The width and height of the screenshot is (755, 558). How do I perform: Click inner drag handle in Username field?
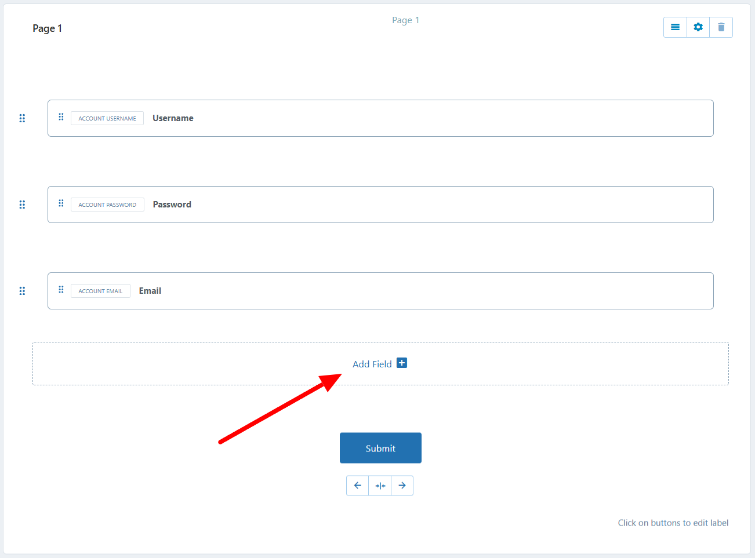(x=61, y=117)
